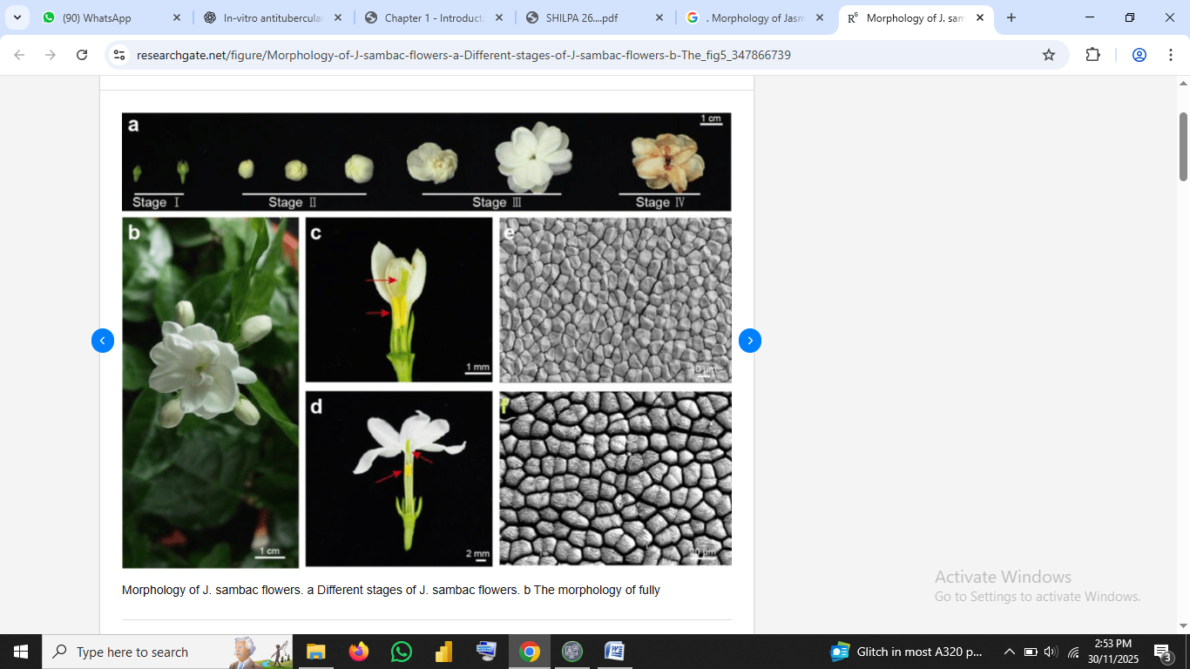Image resolution: width=1190 pixels, height=669 pixels.
Task: View site information icon in address bar
Action: click(x=120, y=55)
